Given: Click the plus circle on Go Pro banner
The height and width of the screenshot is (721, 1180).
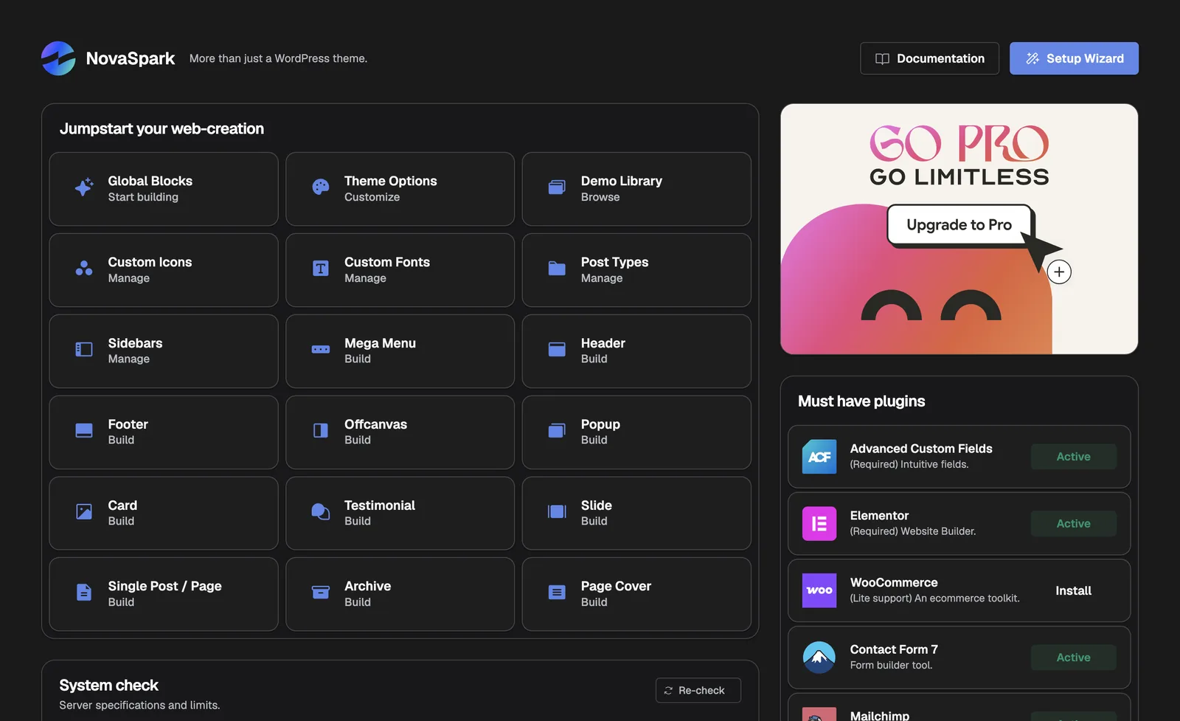Looking at the screenshot, I should [x=1059, y=272].
